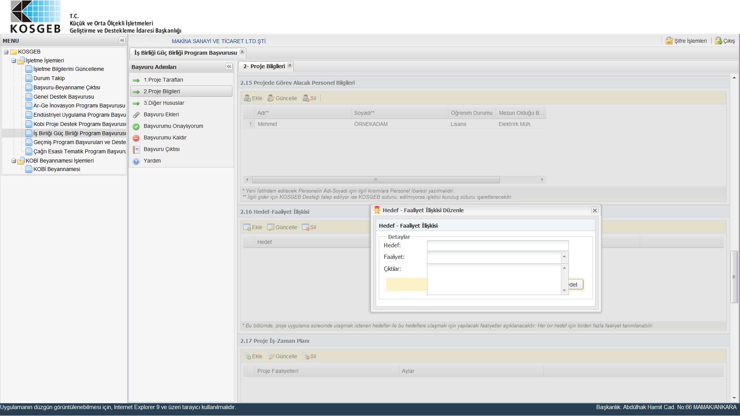Click Ekle in Personel Bilgileri toolbar
Viewport: 740px width, 416px height.
point(253,98)
